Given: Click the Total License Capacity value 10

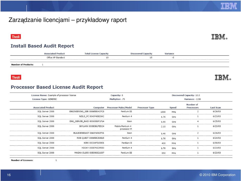Looking at the screenshot, I should (x=107, y=58).
